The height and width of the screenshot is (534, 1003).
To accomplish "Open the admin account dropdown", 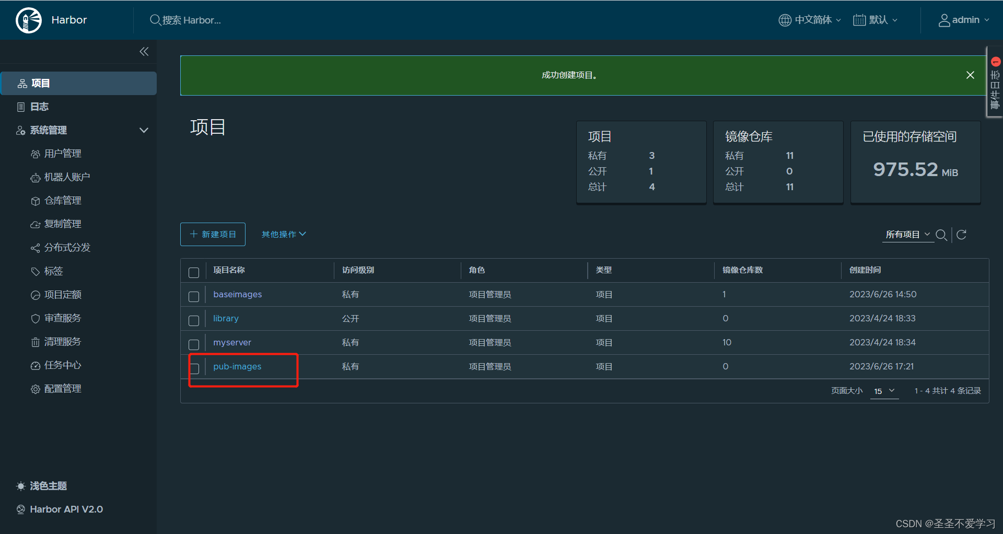I will coord(971,20).
